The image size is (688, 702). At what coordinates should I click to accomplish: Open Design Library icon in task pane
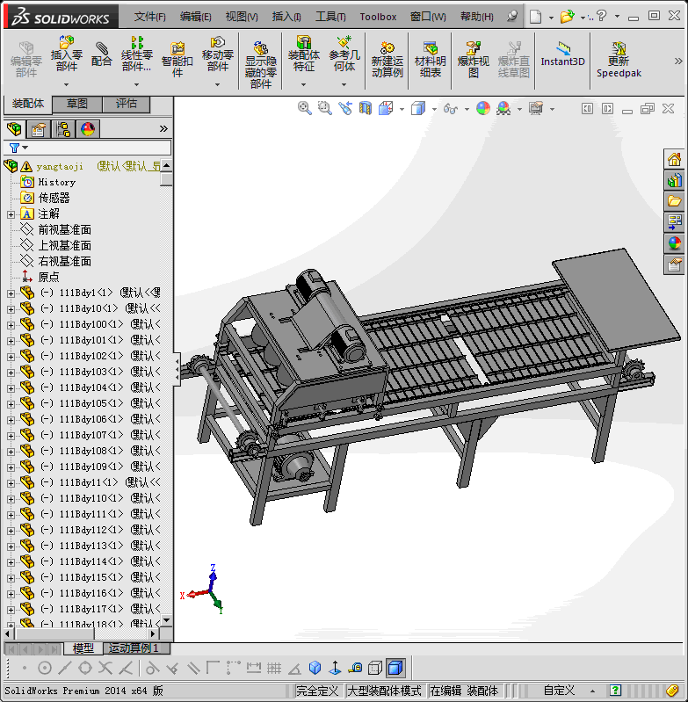[674, 180]
